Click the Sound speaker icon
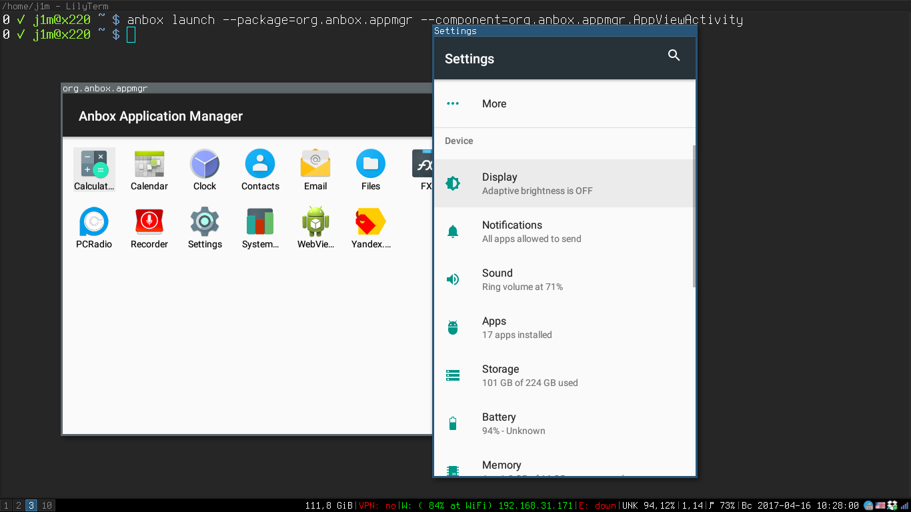Image resolution: width=911 pixels, height=512 pixels. click(x=453, y=279)
